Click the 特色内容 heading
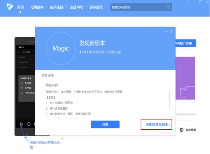Viewport: 210px width, 154px height. click(52, 85)
